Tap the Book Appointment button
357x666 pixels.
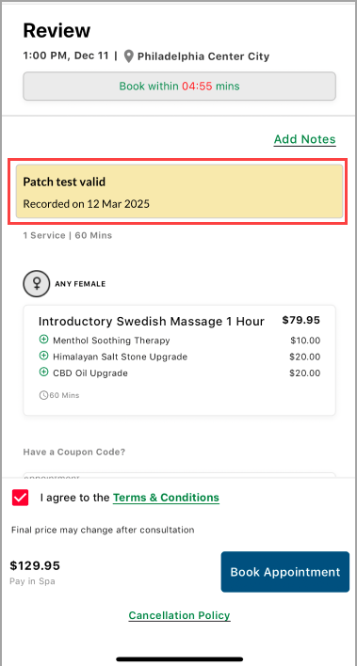tap(285, 572)
